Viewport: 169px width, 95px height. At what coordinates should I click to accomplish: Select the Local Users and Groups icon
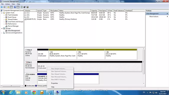(6, 22)
